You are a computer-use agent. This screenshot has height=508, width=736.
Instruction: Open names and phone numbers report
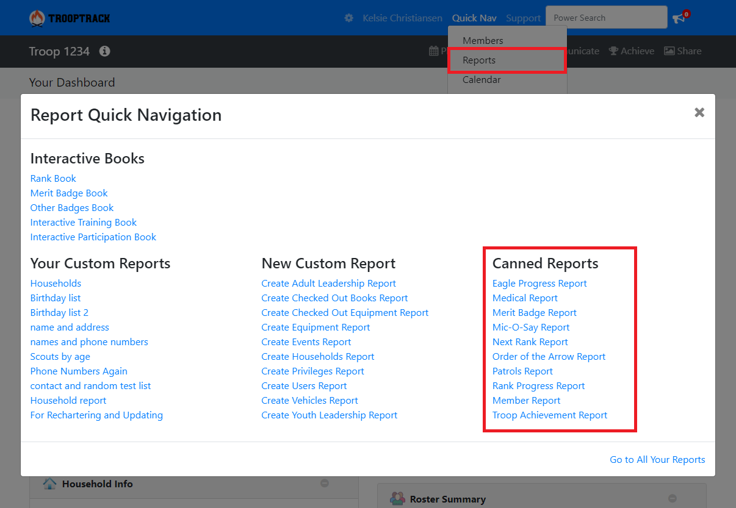[89, 342]
